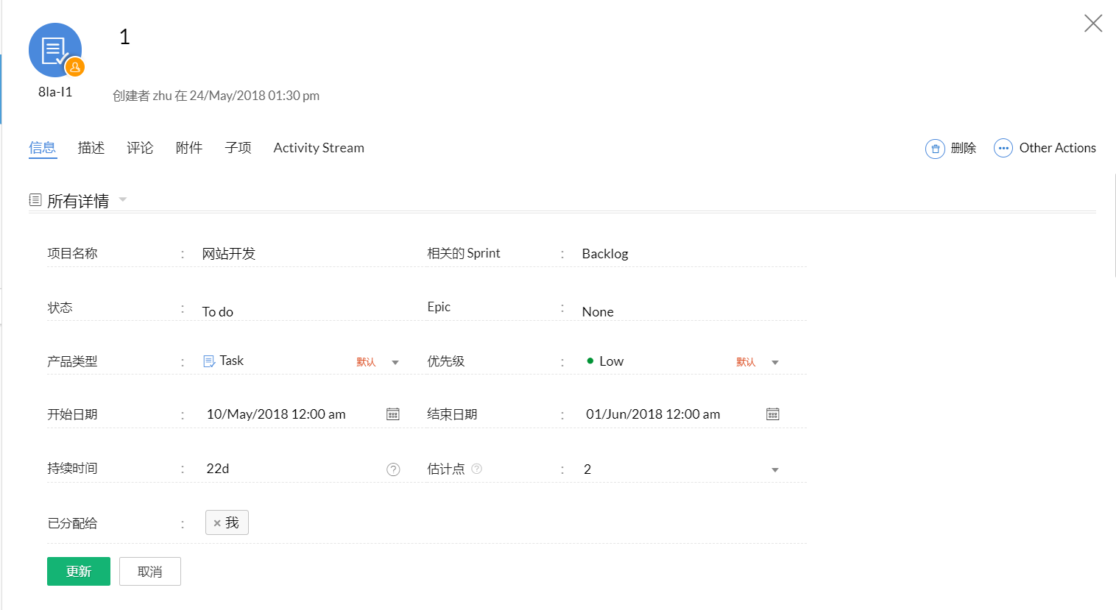The width and height of the screenshot is (1116, 610).
Task: Click the green 更新 button
Action: click(79, 572)
